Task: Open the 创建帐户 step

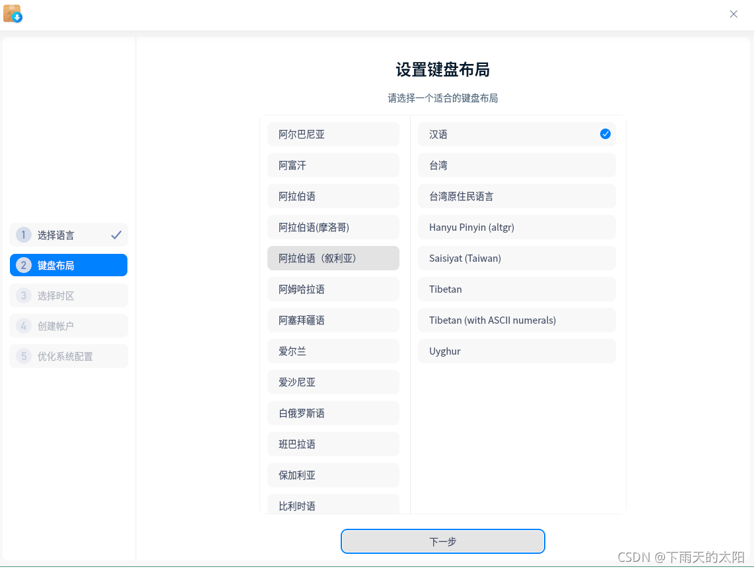Action: click(68, 326)
